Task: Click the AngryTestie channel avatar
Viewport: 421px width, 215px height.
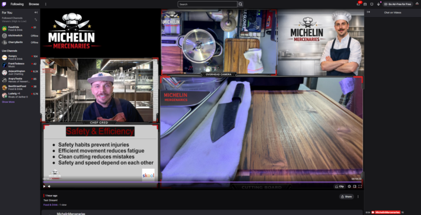Action: click(x=4, y=80)
